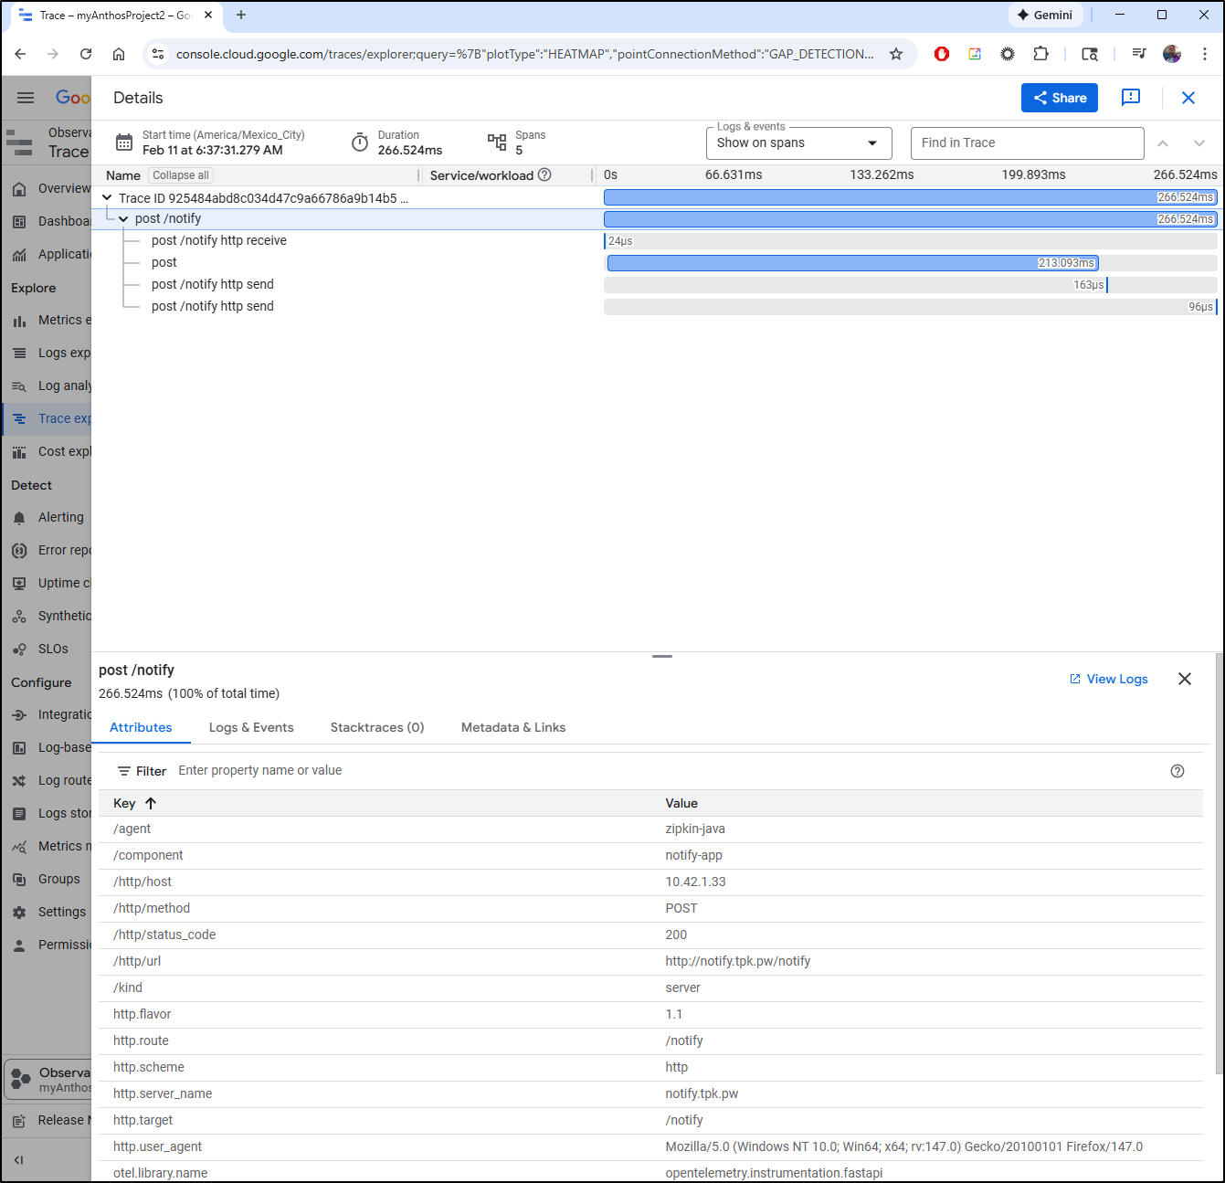1225x1183 pixels.
Task: Open the View Logs link
Action: point(1108,679)
